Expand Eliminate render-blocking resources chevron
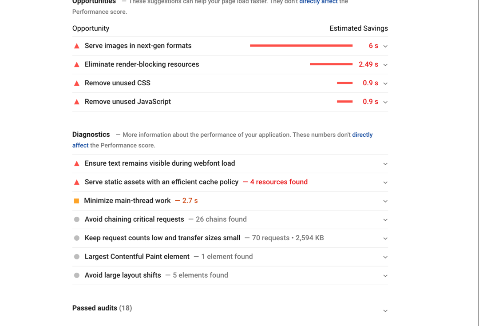The width and height of the screenshot is (479, 326). click(385, 65)
